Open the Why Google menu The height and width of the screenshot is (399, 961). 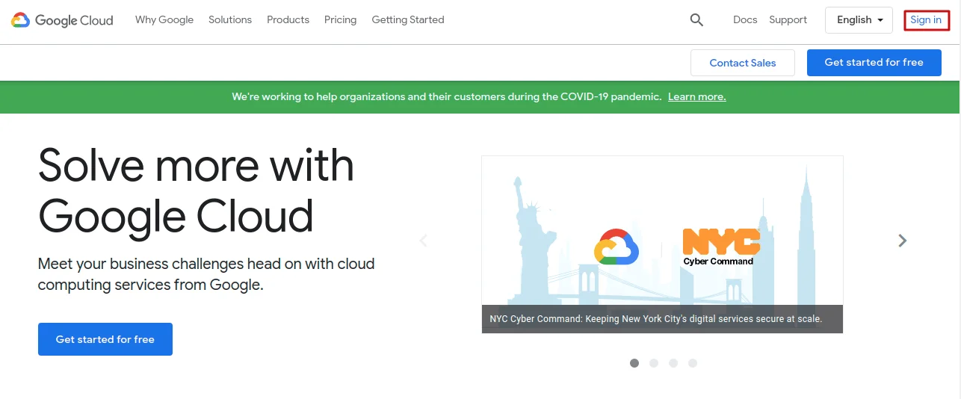pyautogui.click(x=164, y=20)
